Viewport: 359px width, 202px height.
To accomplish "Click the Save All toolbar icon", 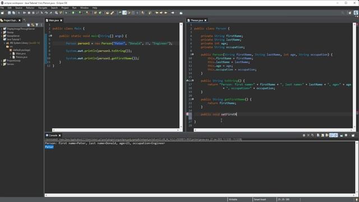I will pos(13,13).
